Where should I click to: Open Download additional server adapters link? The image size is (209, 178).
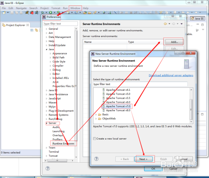(x=171, y=75)
